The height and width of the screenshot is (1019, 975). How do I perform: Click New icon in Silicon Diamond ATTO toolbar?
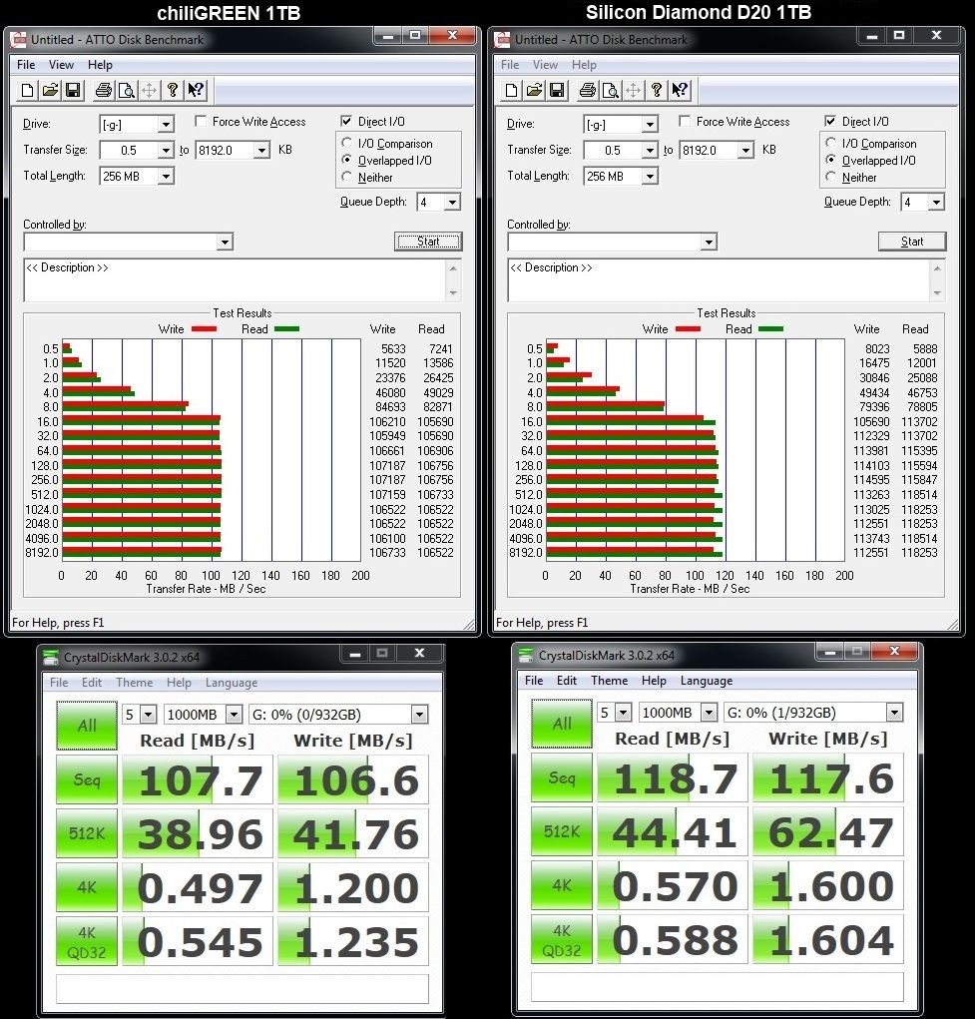click(512, 91)
